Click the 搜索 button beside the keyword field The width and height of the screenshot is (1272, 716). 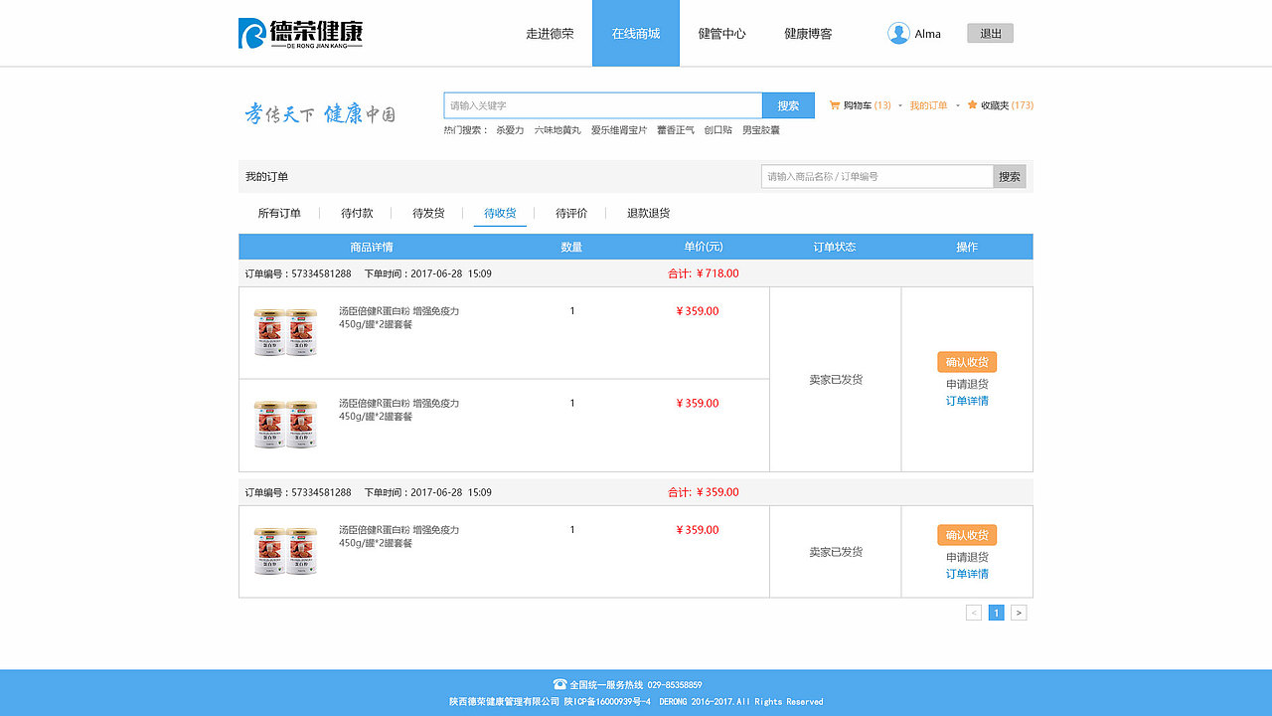pos(788,103)
